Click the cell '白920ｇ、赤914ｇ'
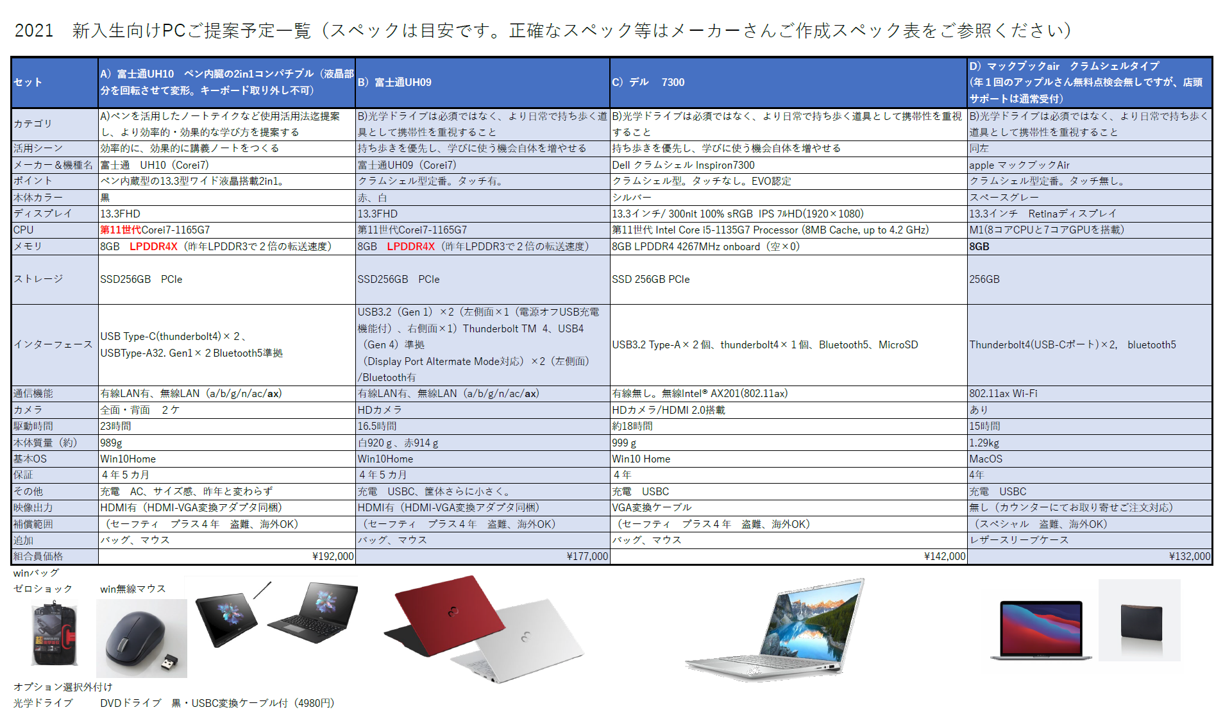 click(x=482, y=443)
